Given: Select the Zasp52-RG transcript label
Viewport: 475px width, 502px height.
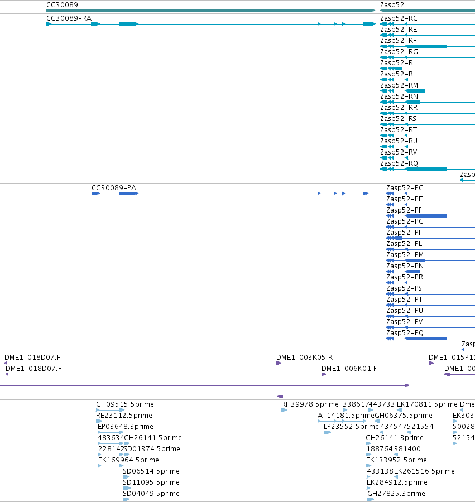Looking at the screenshot, I should [399, 52].
